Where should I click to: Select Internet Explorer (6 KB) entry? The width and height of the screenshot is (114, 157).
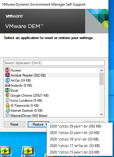52,111
